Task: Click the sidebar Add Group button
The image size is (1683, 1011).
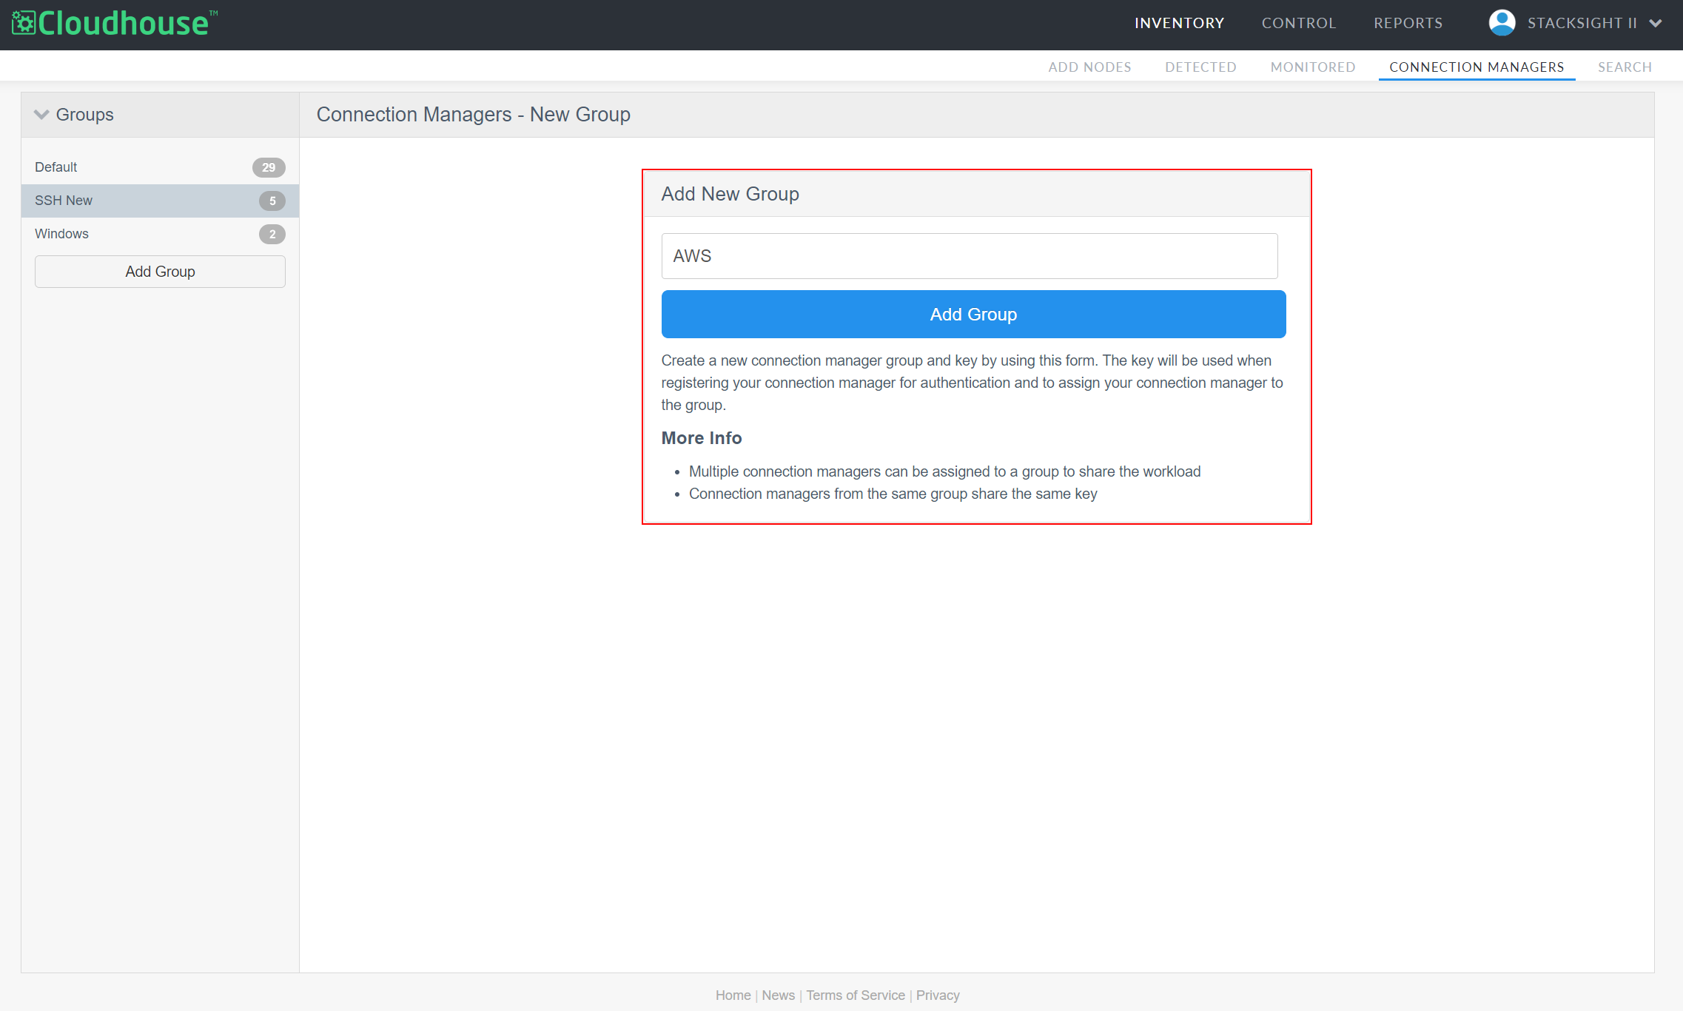Action: (x=160, y=272)
